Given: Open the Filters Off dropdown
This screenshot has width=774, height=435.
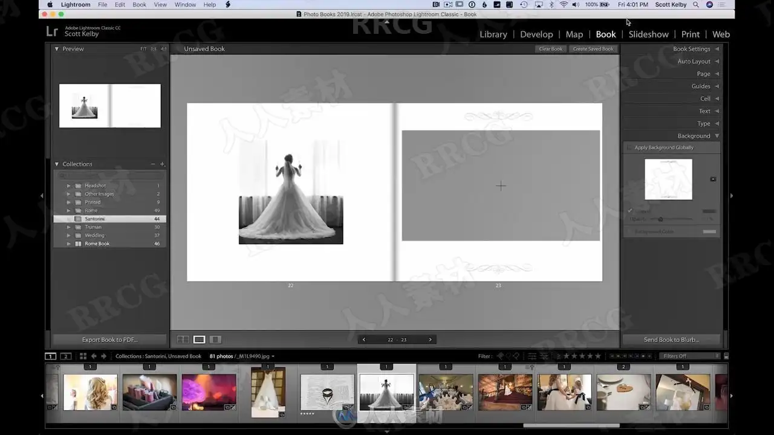Looking at the screenshot, I should pos(689,356).
